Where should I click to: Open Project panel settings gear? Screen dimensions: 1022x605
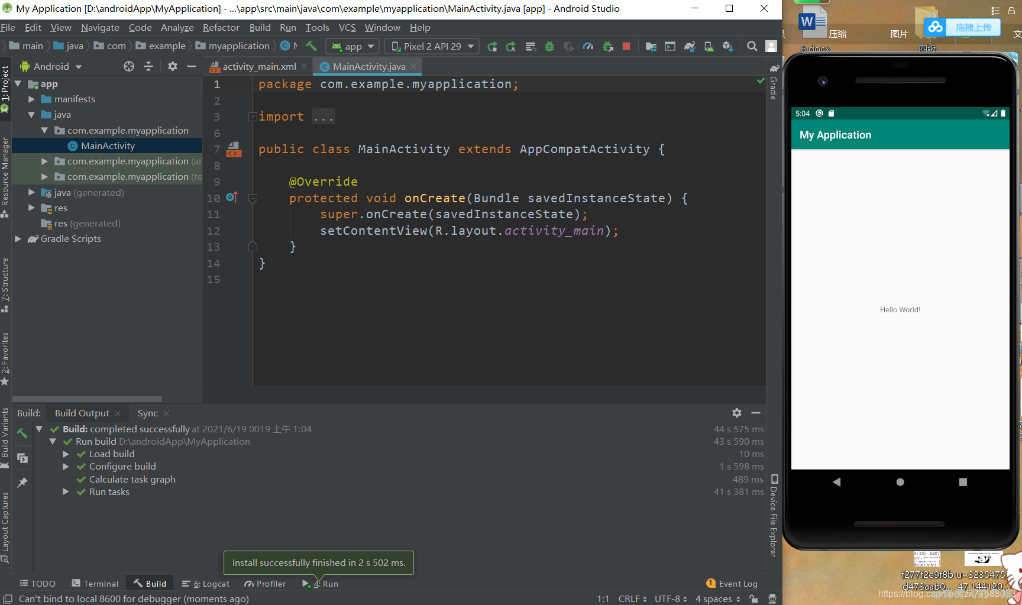pos(172,66)
